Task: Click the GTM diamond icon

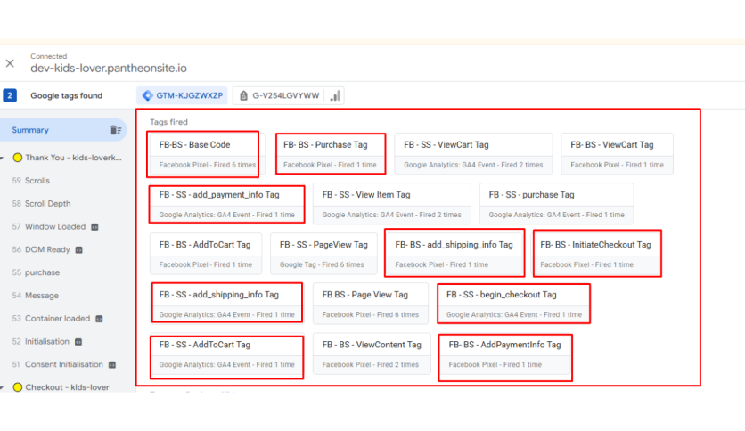Action: (148, 95)
